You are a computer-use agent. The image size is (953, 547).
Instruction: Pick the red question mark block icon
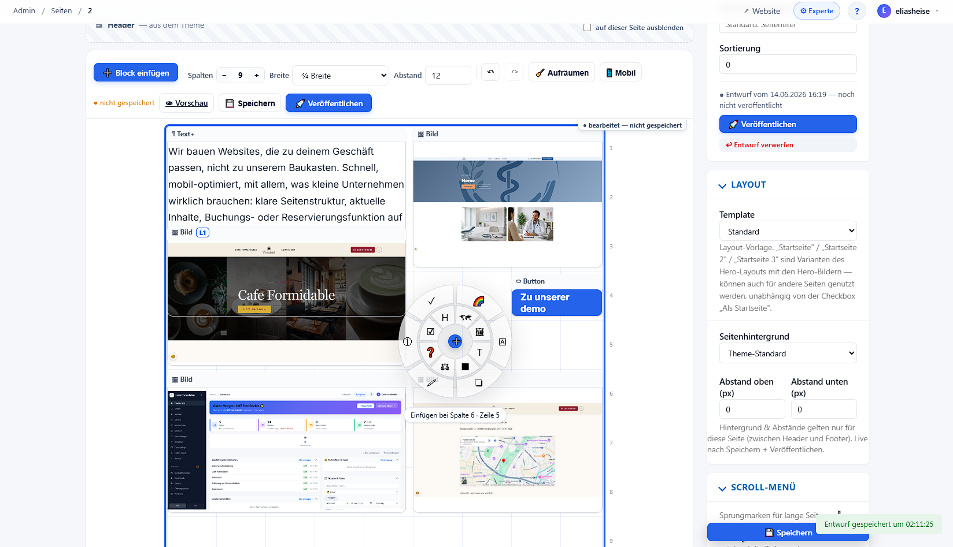click(x=430, y=352)
